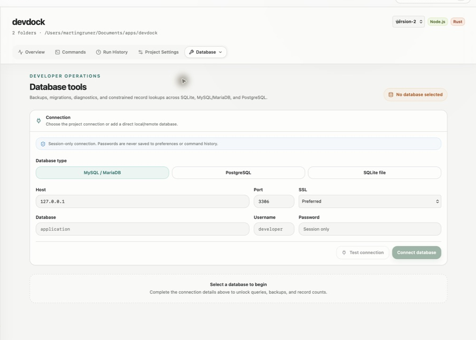Open the version-2 branch selector
The image size is (476, 340).
(408, 22)
